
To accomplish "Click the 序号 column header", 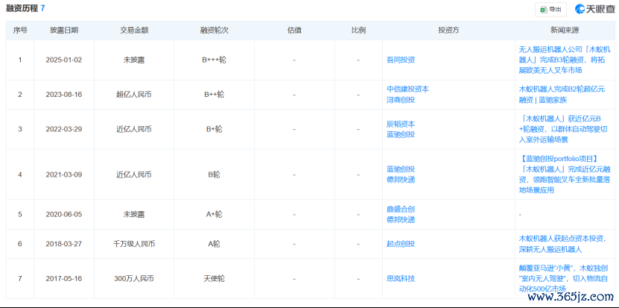I will click(19, 31).
